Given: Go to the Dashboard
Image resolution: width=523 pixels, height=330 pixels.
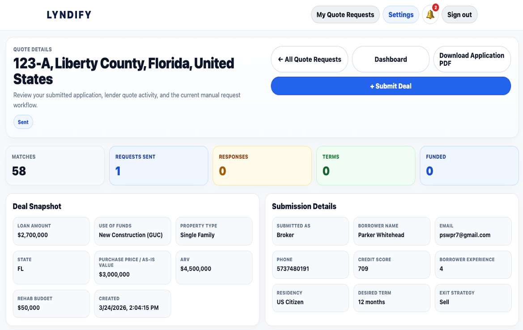Looking at the screenshot, I should pyautogui.click(x=391, y=59).
